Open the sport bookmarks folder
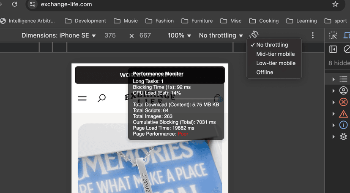Viewport: 350px width, 193px height. (336, 21)
